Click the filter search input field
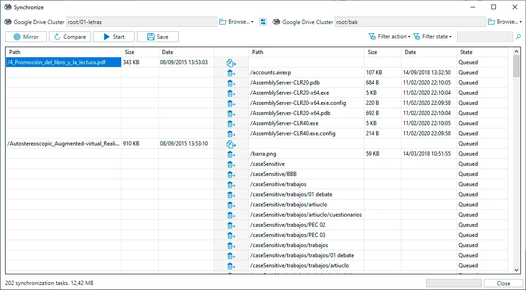Image resolution: width=526 pixels, height=290 pixels. (485, 36)
